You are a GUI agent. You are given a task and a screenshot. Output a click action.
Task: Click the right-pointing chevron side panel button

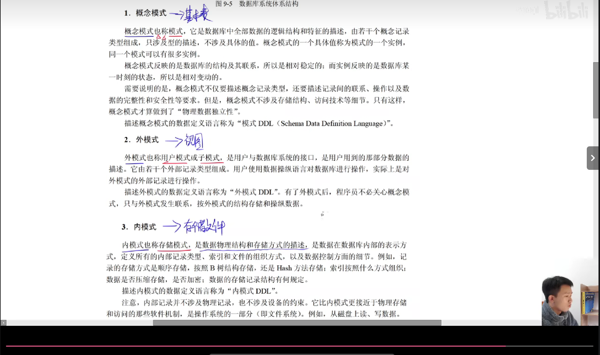pos(592,158)
